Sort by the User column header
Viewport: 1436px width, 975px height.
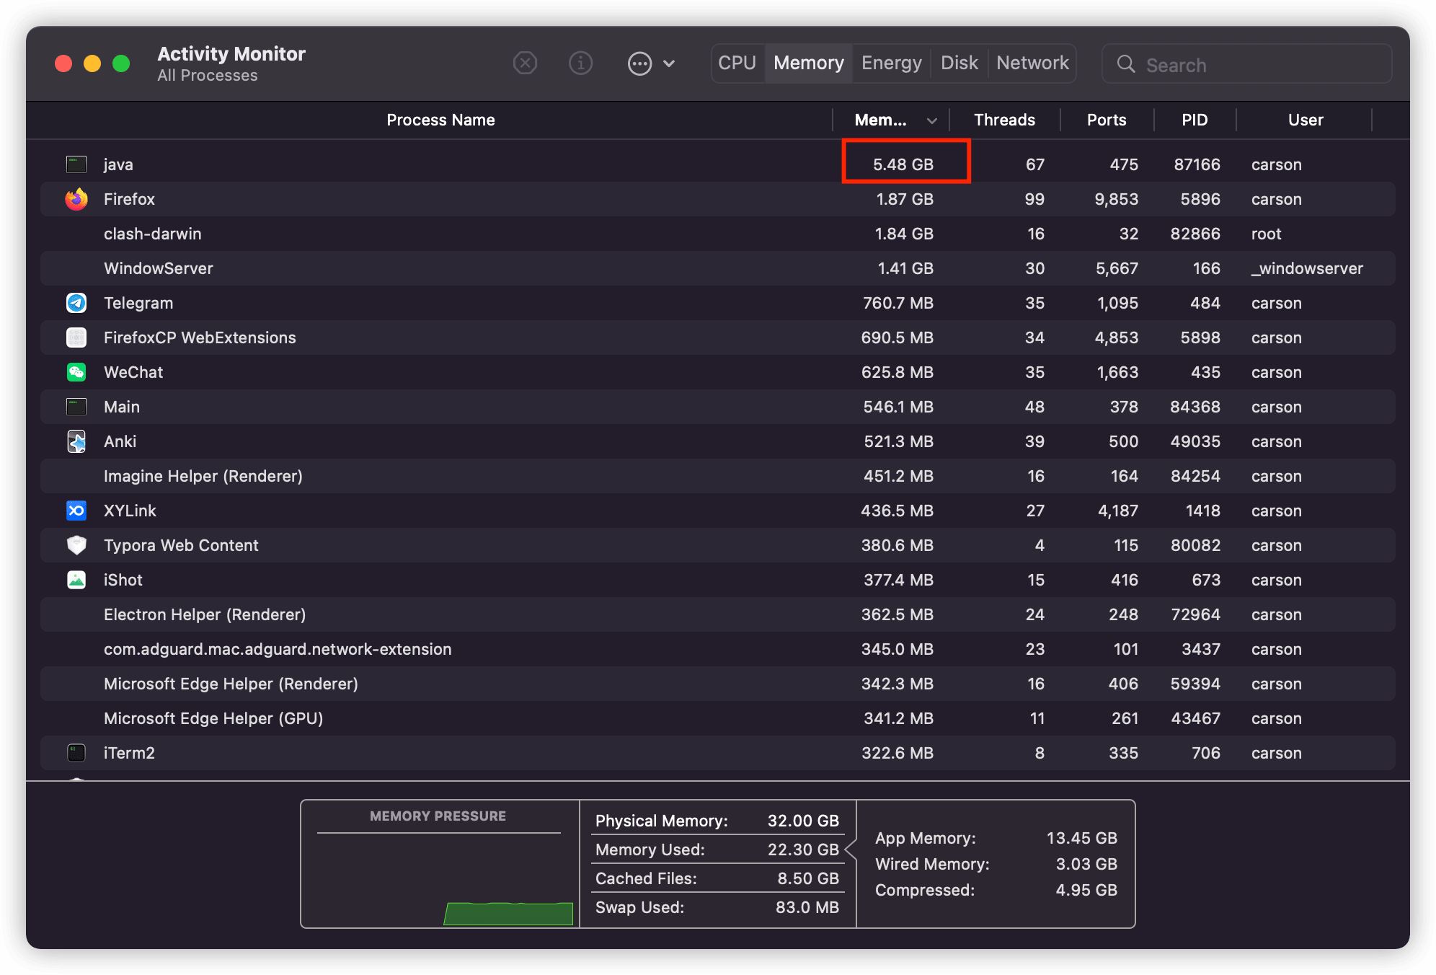coord(1306,120)
